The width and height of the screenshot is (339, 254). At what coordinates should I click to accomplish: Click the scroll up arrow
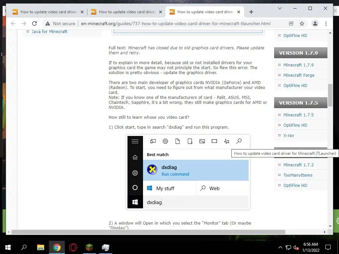[x=330, y=33]
